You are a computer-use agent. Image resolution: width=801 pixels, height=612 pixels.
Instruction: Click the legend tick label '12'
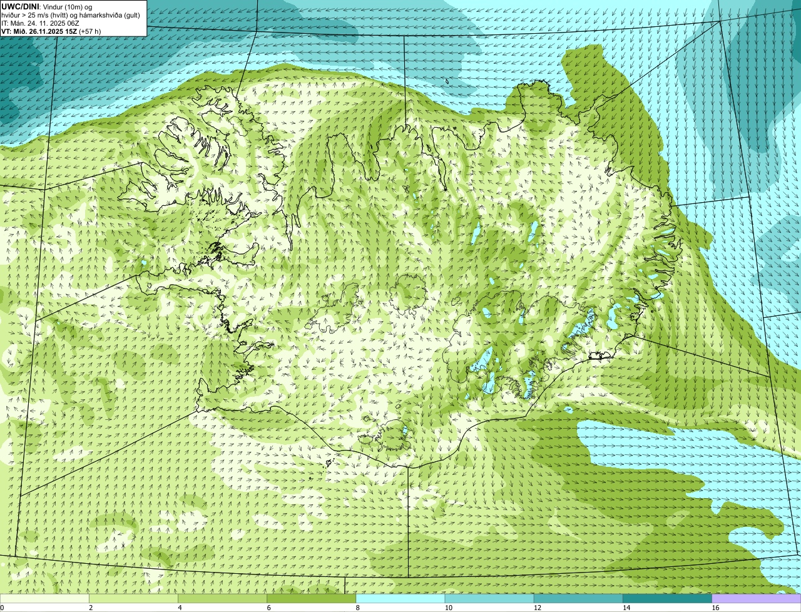click(537, 608)
